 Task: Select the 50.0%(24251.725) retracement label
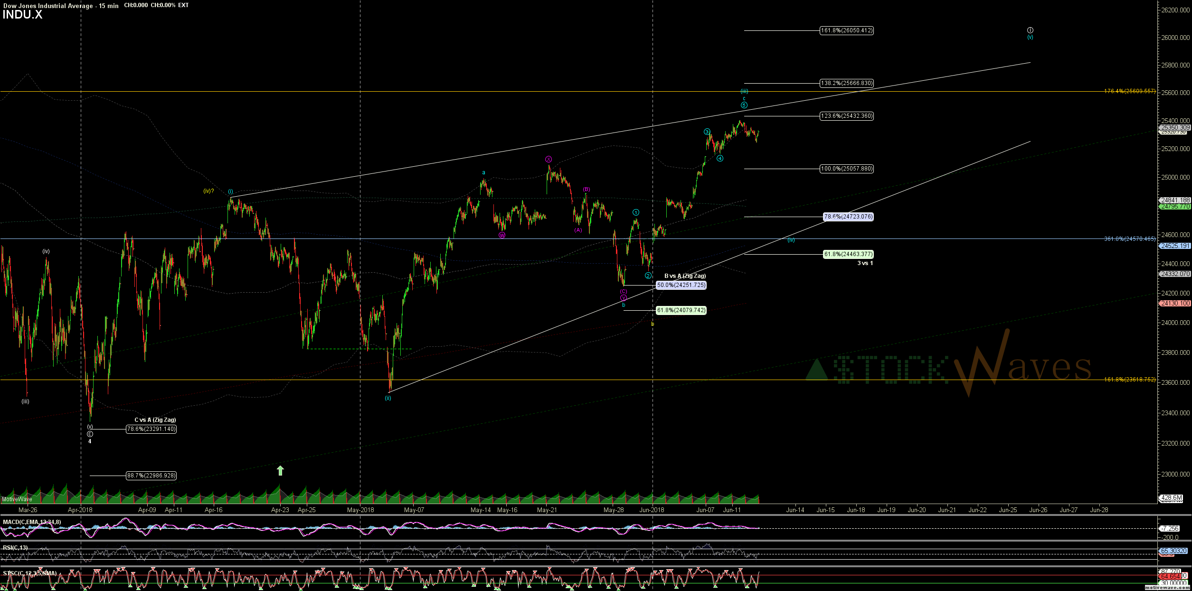[x=681, y=285]
